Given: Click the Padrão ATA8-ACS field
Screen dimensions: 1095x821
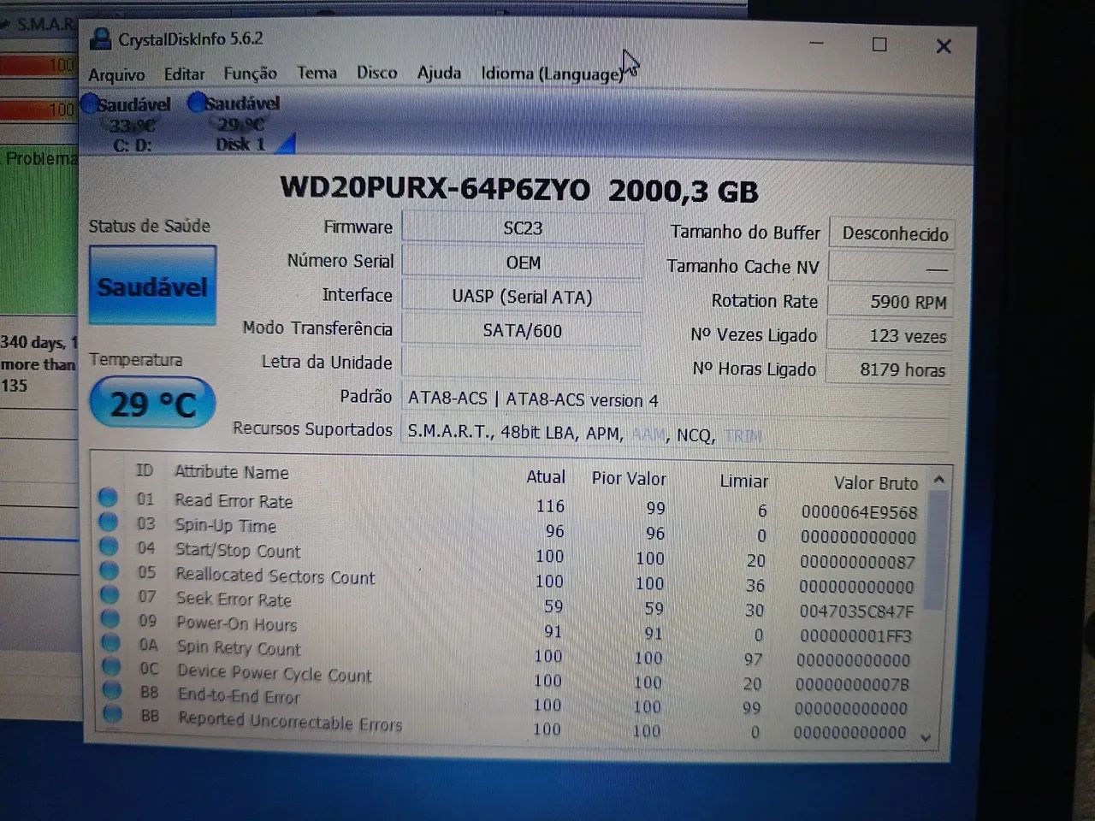Looking at the screenshot, I should [676, 399].
